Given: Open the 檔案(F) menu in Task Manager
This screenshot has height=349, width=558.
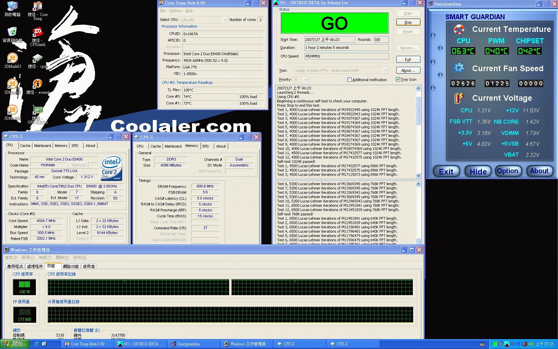Looking at the screenshot, I should click(11, 258).
